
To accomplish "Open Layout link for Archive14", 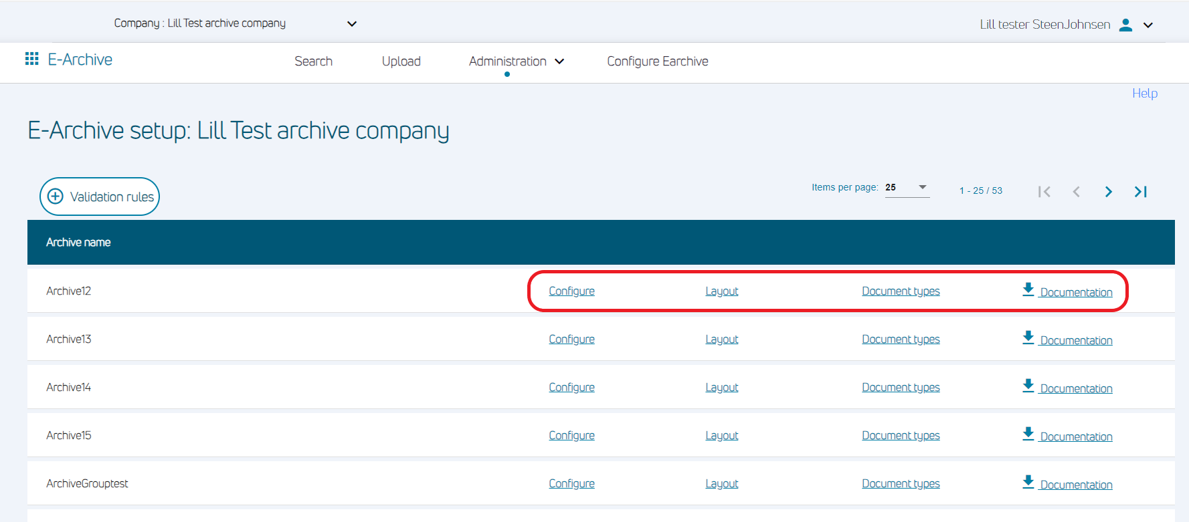I will 721,388.
